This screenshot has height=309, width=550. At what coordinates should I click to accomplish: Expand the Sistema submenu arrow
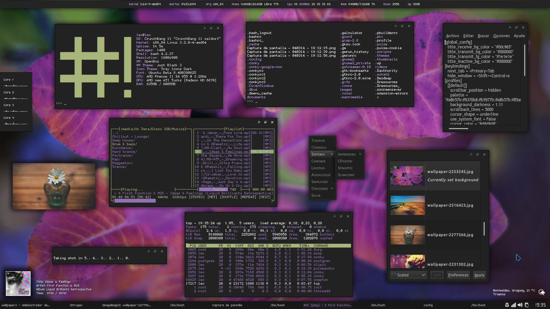[332, 154]
